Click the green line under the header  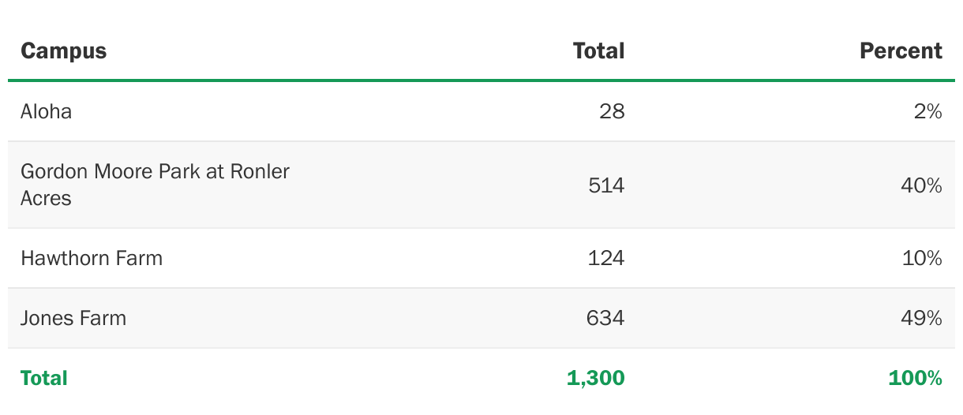481,80
